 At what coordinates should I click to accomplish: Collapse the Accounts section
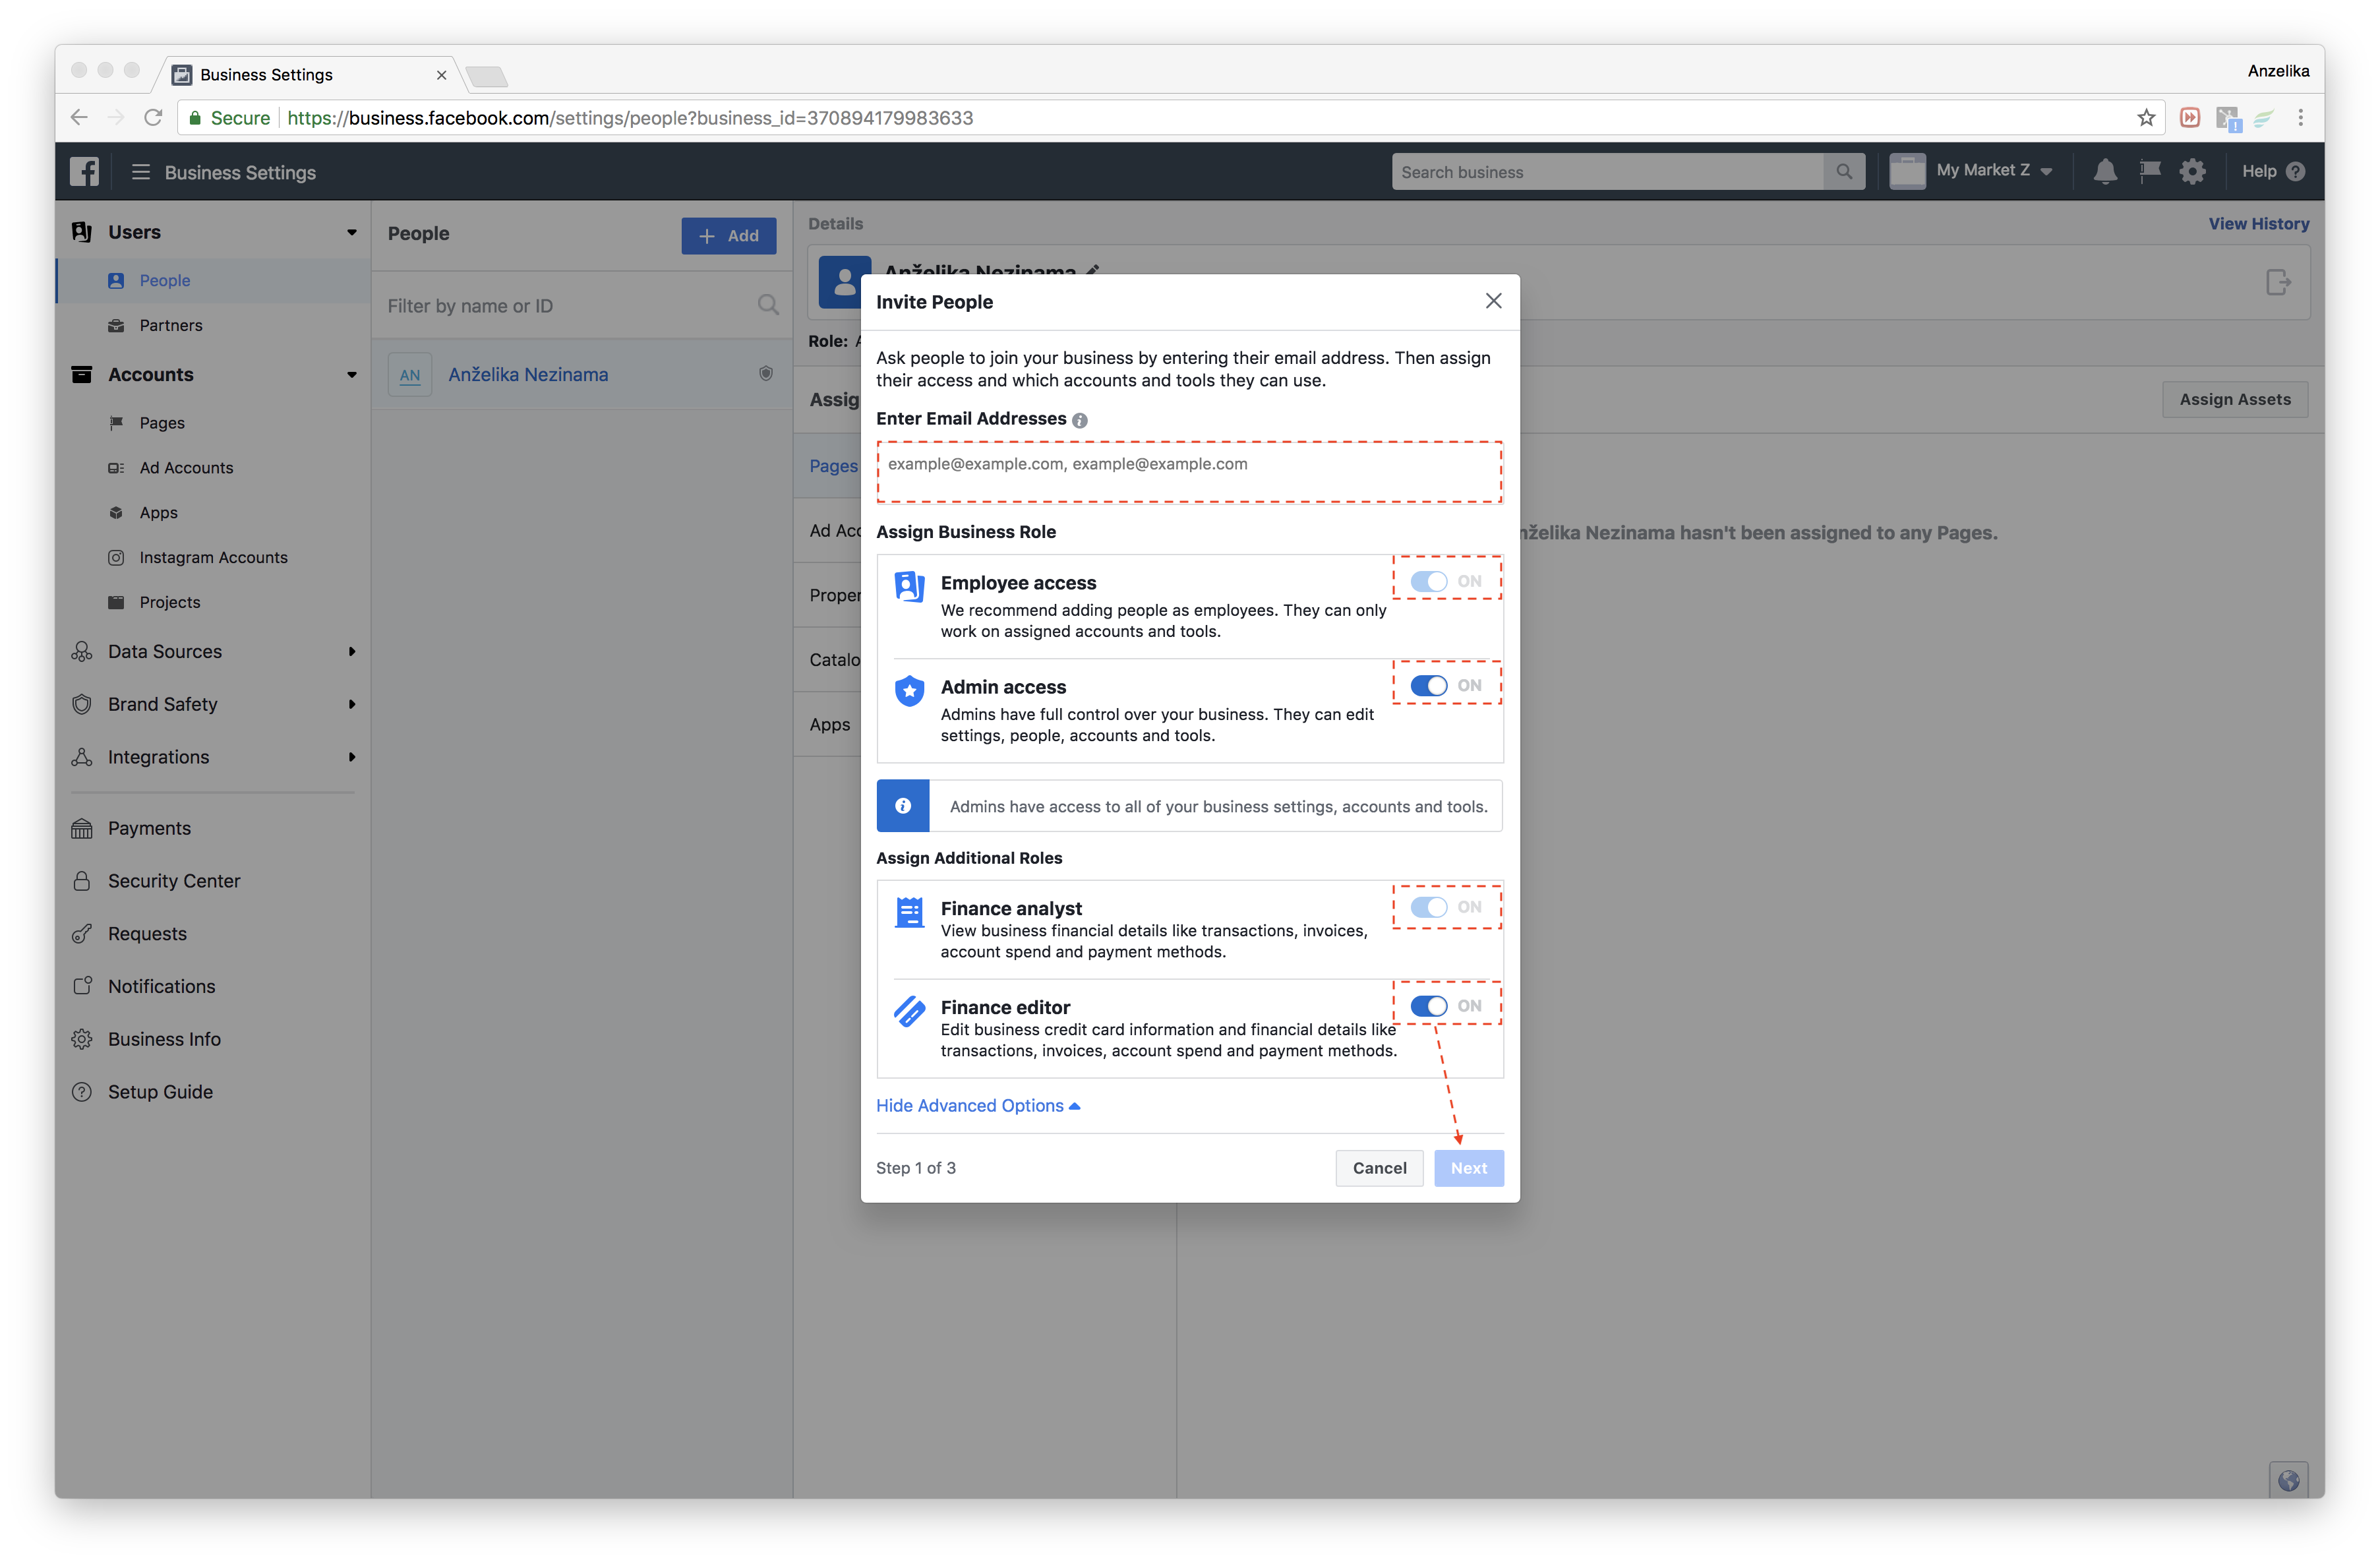(351, 375)
